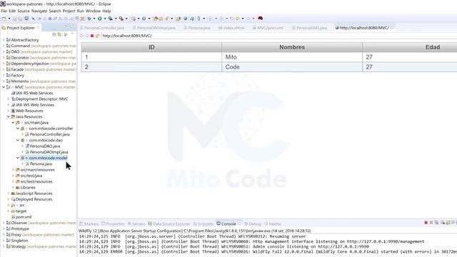Click the Run with Coverage icon
The height and width of the screenshot is (257, 457).
pyautogui.click(x=111, y=19)
